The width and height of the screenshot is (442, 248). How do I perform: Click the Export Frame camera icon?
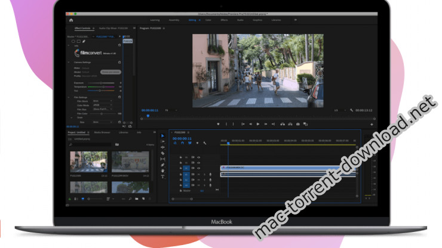297,124
